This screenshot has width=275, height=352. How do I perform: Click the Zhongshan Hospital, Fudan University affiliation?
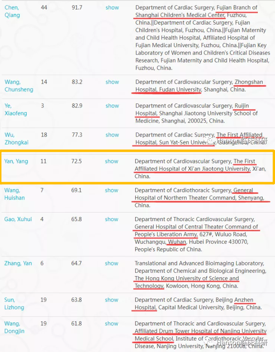click(199, 86)
